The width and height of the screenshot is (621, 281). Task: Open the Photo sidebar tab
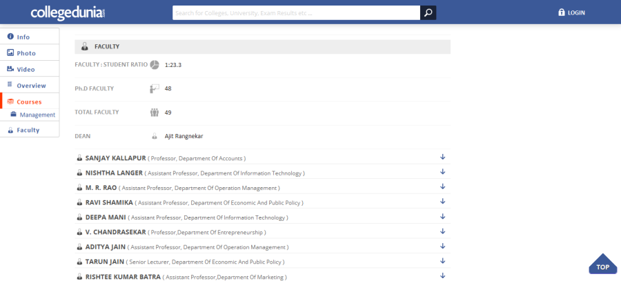tap(30, 52)
